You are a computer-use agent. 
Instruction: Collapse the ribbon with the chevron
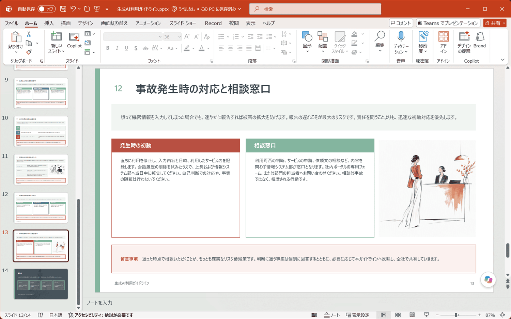[x=502, y=60]
